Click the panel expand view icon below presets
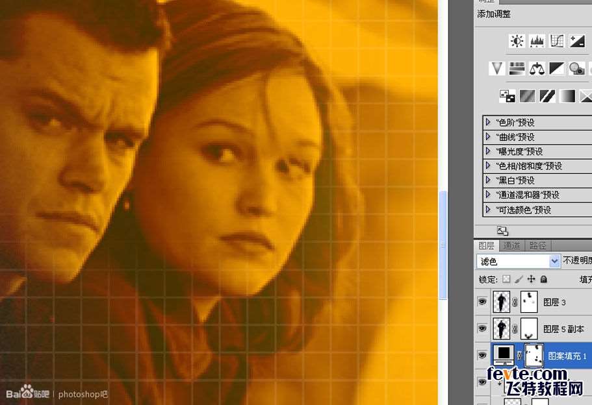The height and width of the screenshot is (405, 592). [x=502, y=231]
